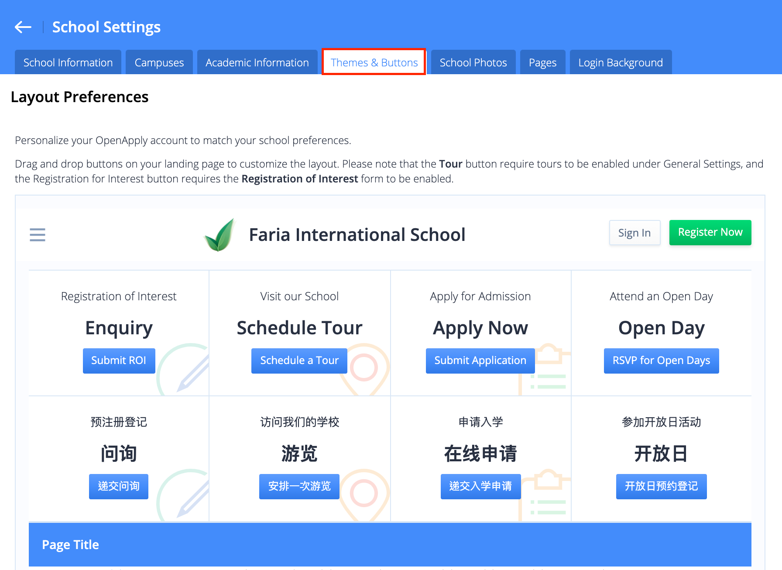Select the Enquiry card heading

[x=119, y=328]
